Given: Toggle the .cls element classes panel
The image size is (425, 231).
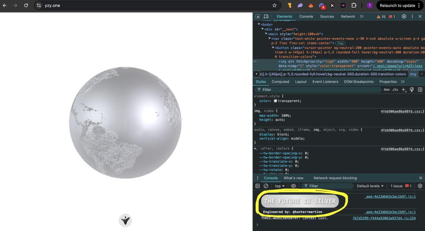Looking at the screenshot, I should pyautogui.click(x=395, y=90).
